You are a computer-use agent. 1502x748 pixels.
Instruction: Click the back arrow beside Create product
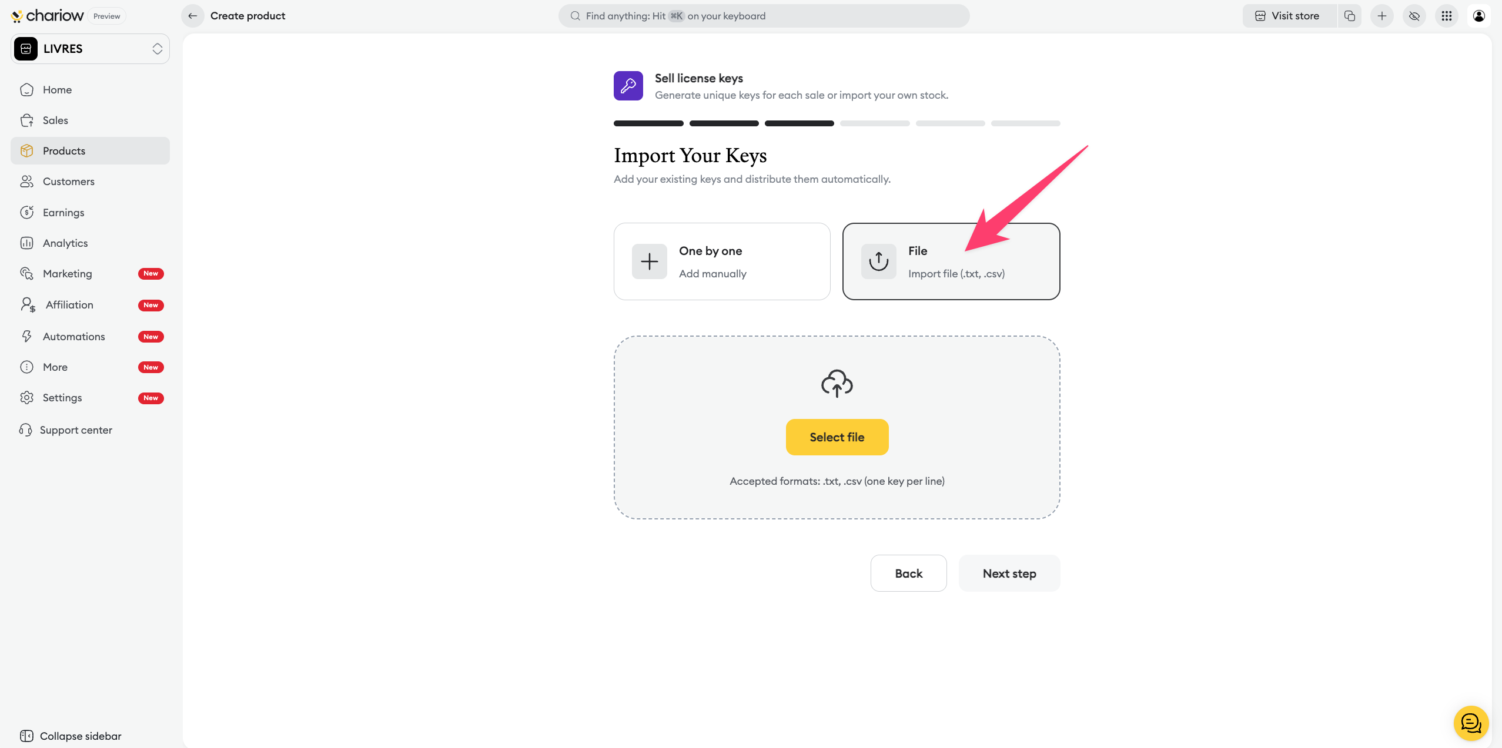(x=192, y=16)
